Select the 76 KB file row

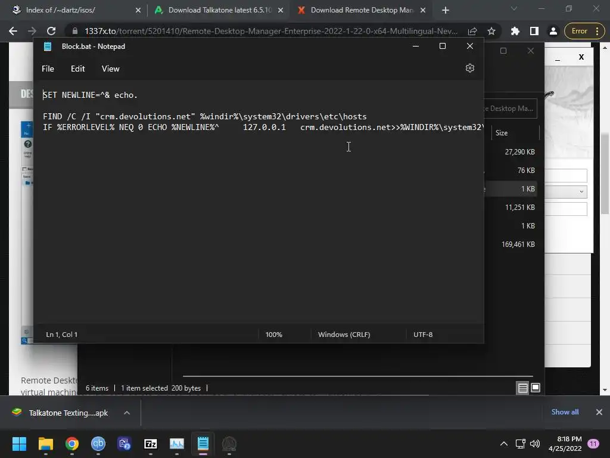tap(511, 170)
